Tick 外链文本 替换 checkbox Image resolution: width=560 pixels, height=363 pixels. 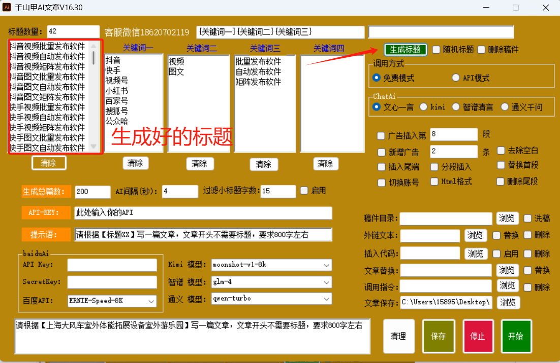(x=496, y=235)
